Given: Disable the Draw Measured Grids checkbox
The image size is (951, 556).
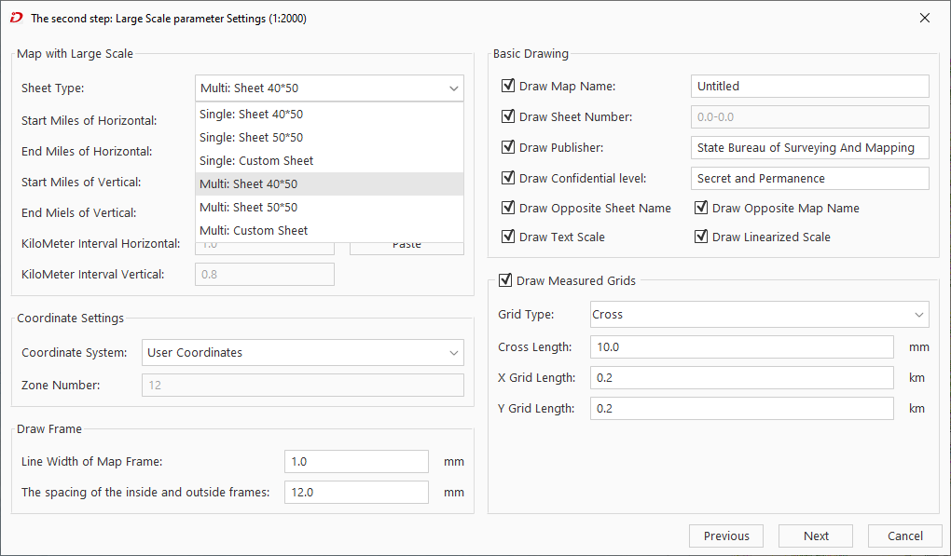Looking at the screenshot, I should (x=505, y=280).
